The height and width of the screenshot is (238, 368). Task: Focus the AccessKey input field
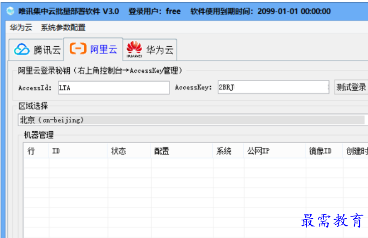coord(273,87)
